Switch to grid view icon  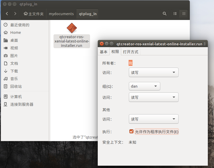(x=184, y=14)
